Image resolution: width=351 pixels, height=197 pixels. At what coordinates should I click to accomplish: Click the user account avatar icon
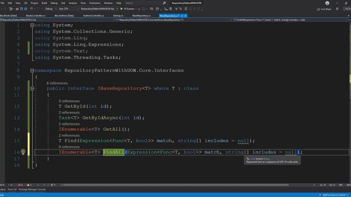click(x=327, y=3)
